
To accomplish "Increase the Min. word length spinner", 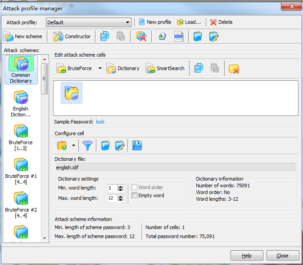I will tap(120, 186).
